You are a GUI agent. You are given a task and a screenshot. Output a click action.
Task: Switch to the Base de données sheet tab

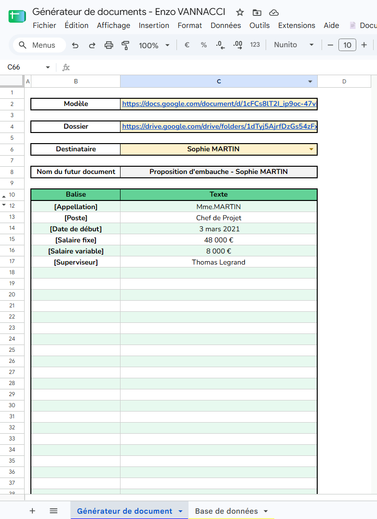point(227,511)
